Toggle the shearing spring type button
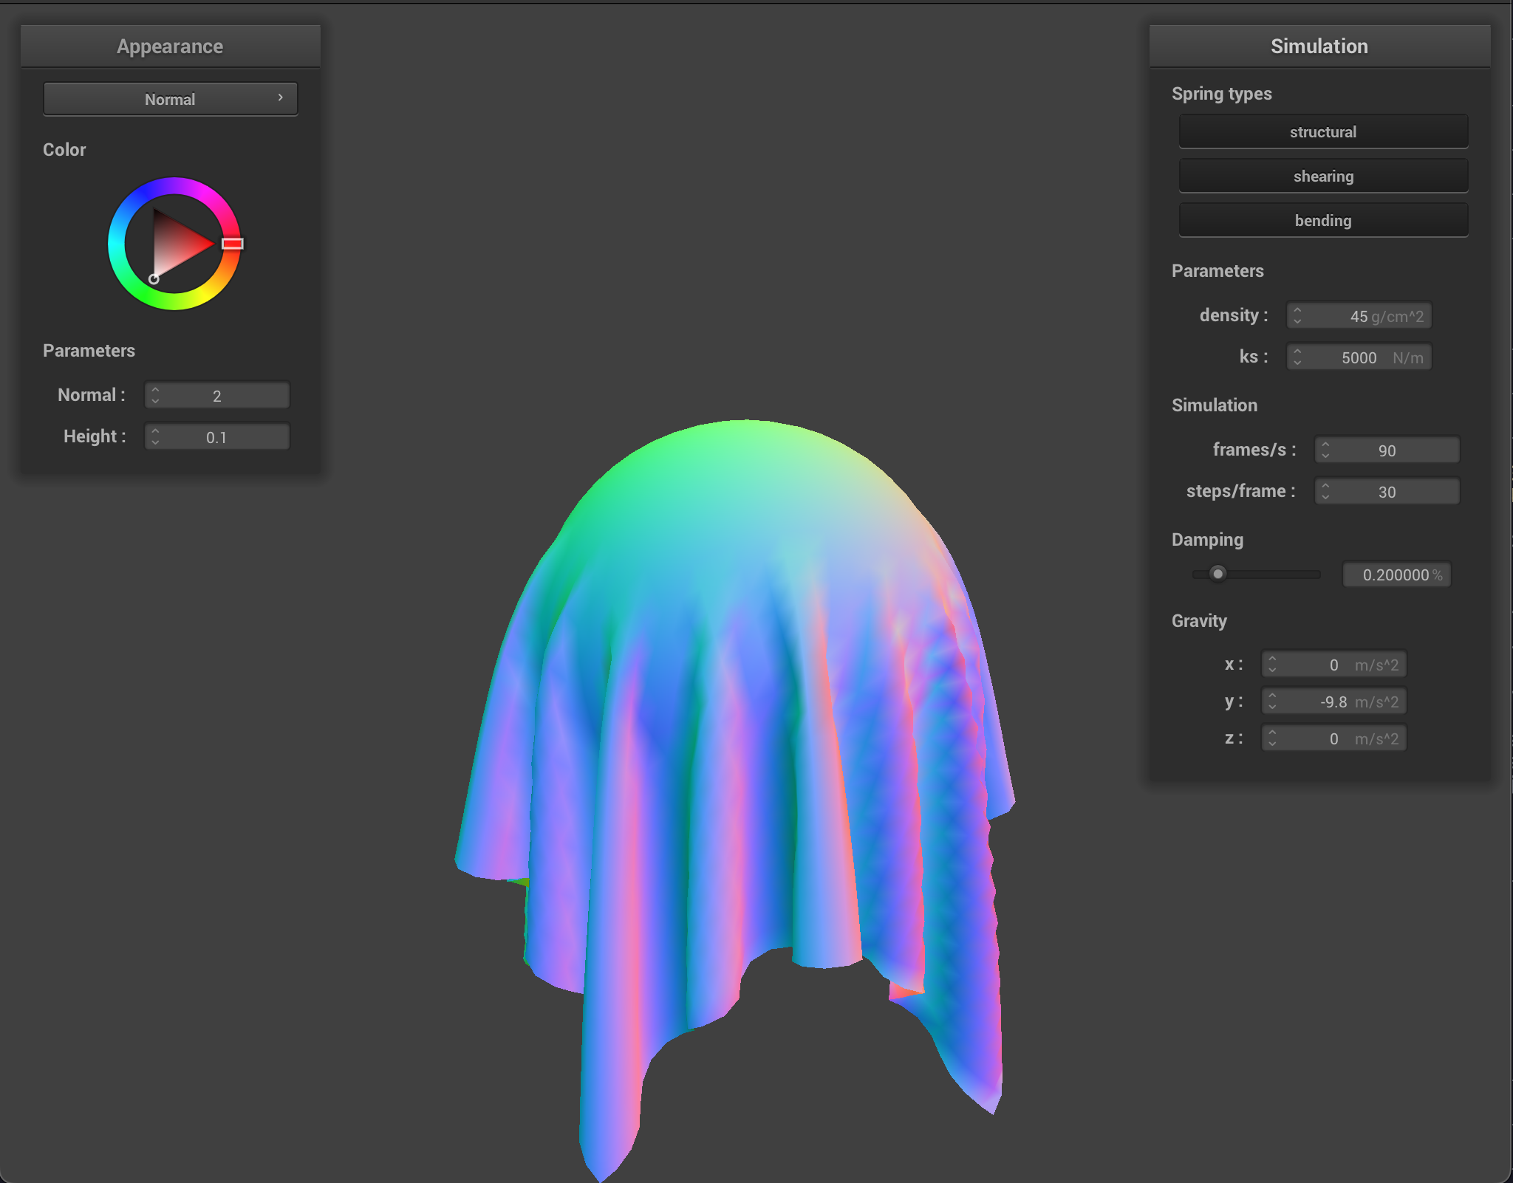The height and width of the screenshot is (1183, 1513). pyautogui.click(x=1322, y=176)
